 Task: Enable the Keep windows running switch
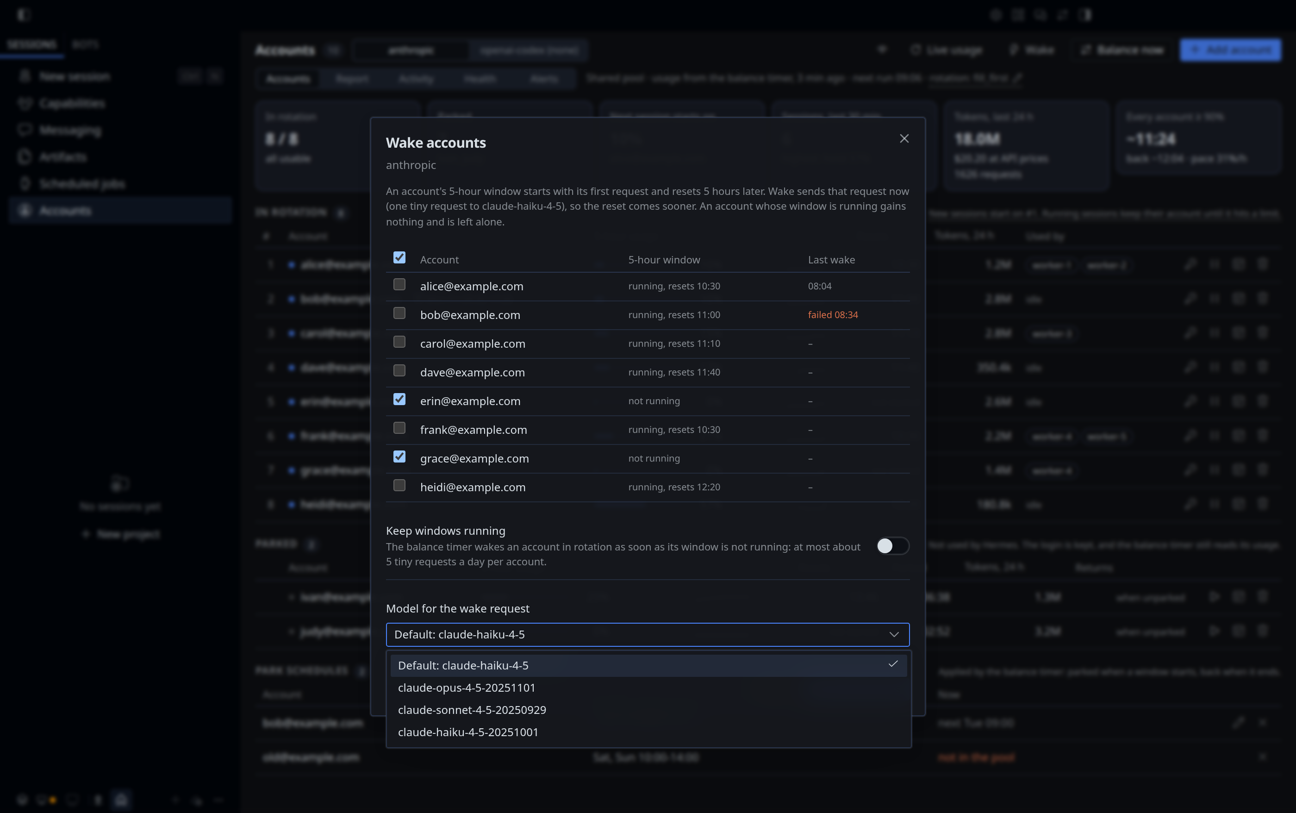coord(892,546)
